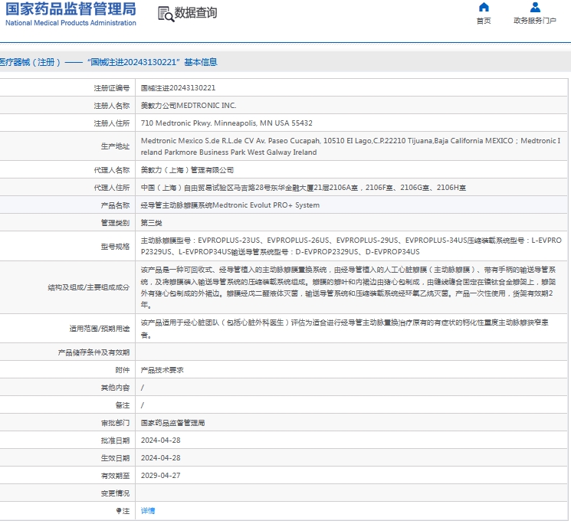The width and height of the screenshot is (571, 524).
Task: Open the 政务服务门户 menu label
Action: coord(535,21)
